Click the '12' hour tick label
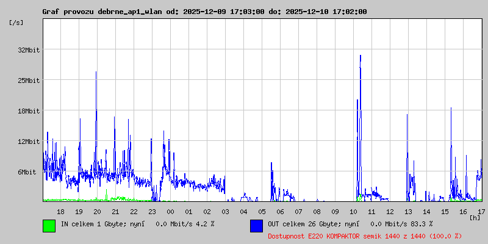The width and height of the screenshot is (488, 244). click(390, 212)
